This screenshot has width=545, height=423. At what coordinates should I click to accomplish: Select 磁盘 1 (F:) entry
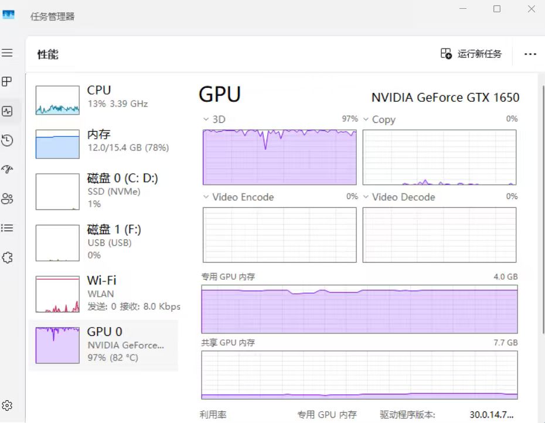pos(104,243)
